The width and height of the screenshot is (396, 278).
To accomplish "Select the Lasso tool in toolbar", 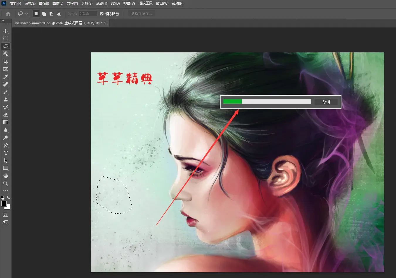I will (x=6, y=46).
